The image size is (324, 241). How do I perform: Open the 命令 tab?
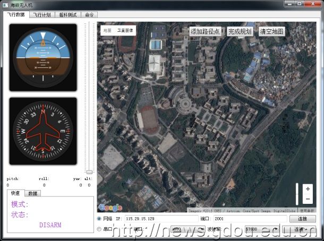point(89,15)
